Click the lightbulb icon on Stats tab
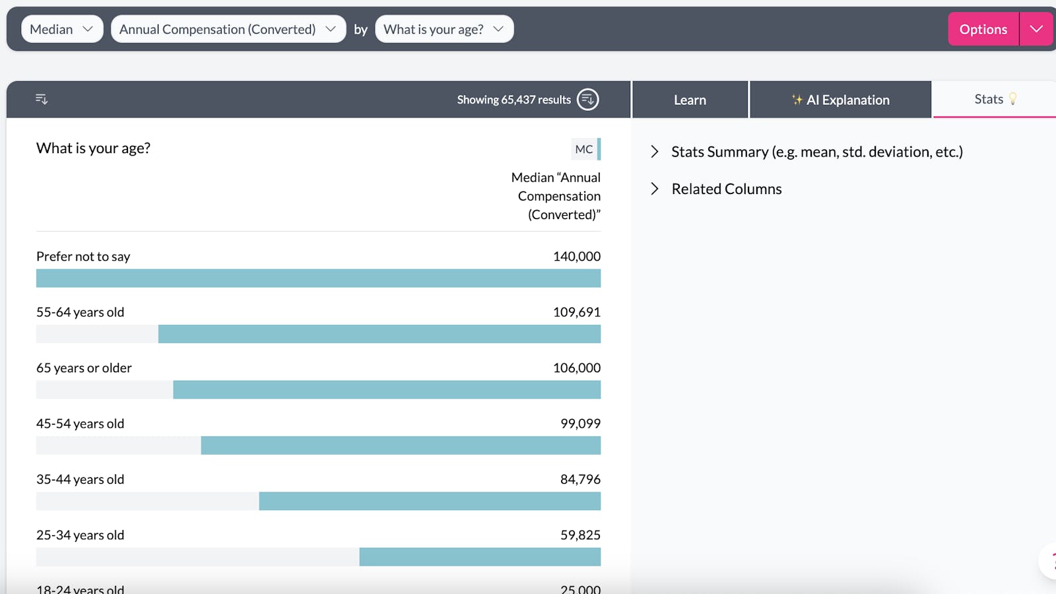 point(1012,99)
